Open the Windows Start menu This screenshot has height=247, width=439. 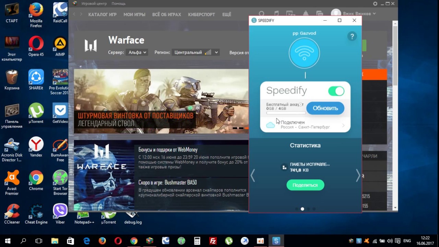coord(8,241)
